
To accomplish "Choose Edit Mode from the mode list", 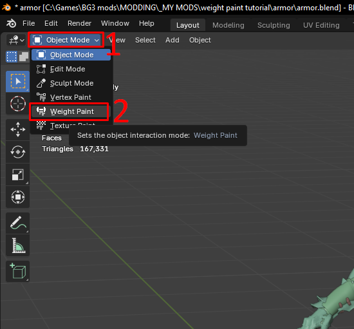I will click(71, 69).
